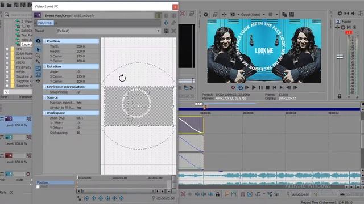Open the Plug-In Chain button

[x=166, y=23]
